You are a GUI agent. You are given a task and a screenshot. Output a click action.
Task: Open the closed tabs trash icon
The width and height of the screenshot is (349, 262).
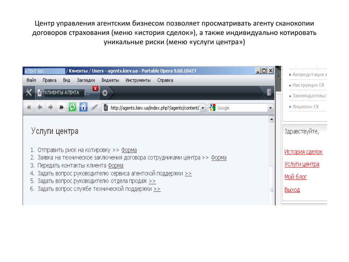(x=269, y=92)
